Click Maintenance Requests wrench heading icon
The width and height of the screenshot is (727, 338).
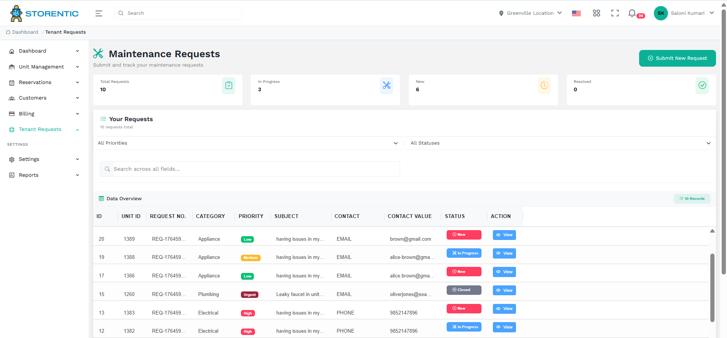click(x=98, y=54)
